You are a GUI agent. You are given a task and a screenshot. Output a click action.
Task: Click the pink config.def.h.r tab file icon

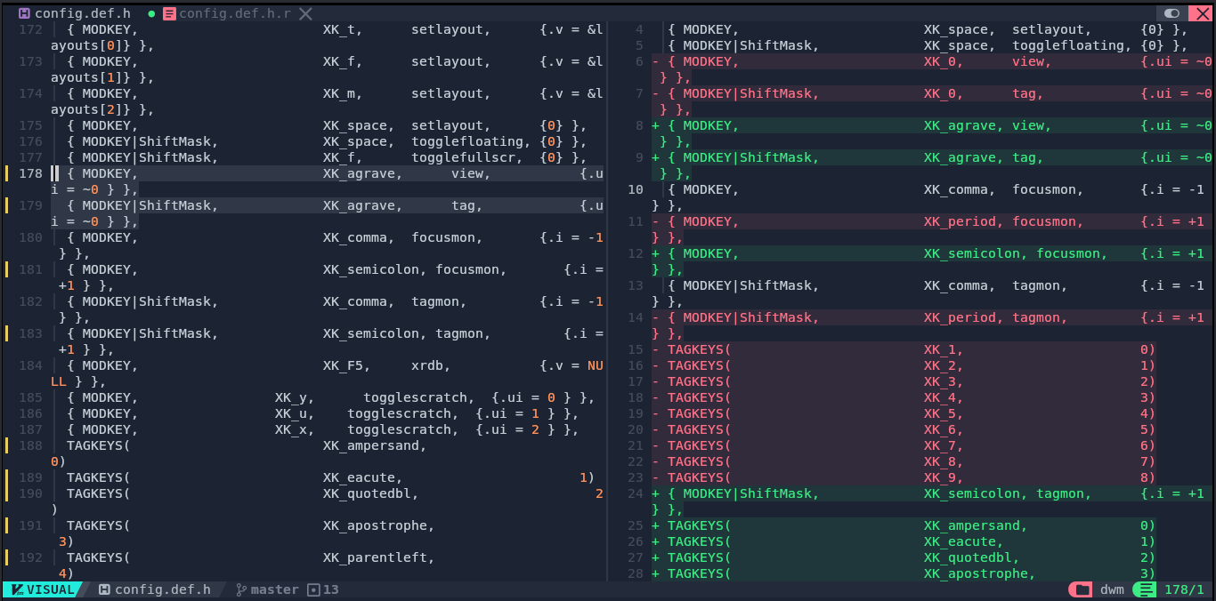point(168,13)
